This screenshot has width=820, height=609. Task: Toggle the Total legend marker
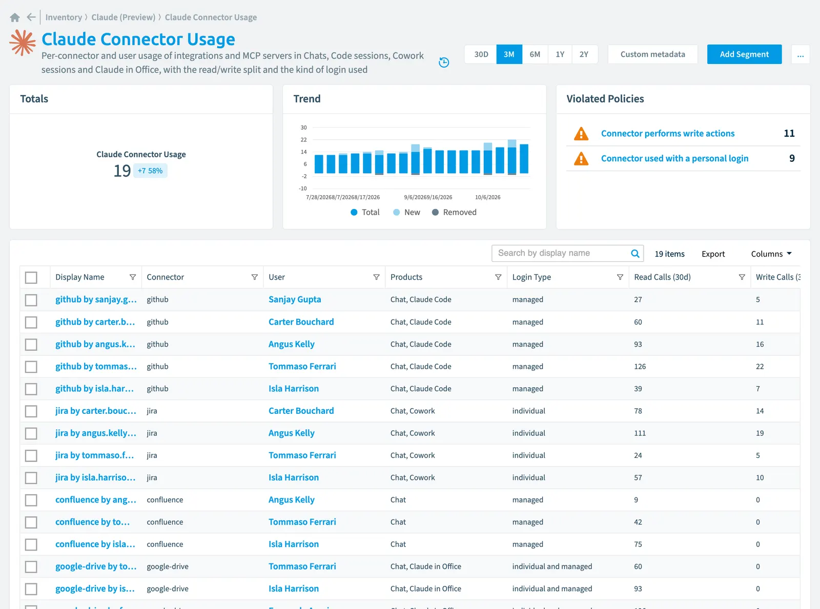tap(354, 213)
